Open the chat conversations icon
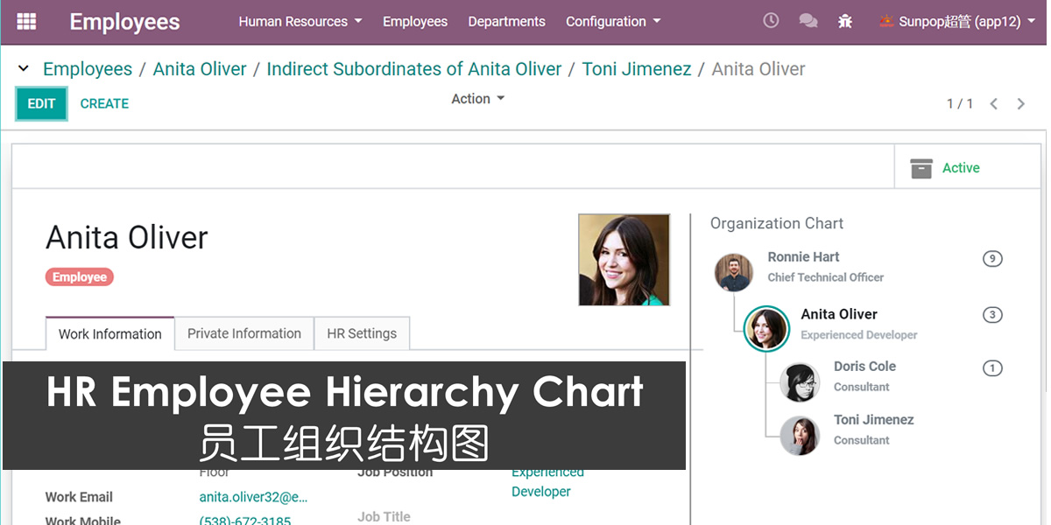Screen dimensions: 1051x525 pos(808,21)
